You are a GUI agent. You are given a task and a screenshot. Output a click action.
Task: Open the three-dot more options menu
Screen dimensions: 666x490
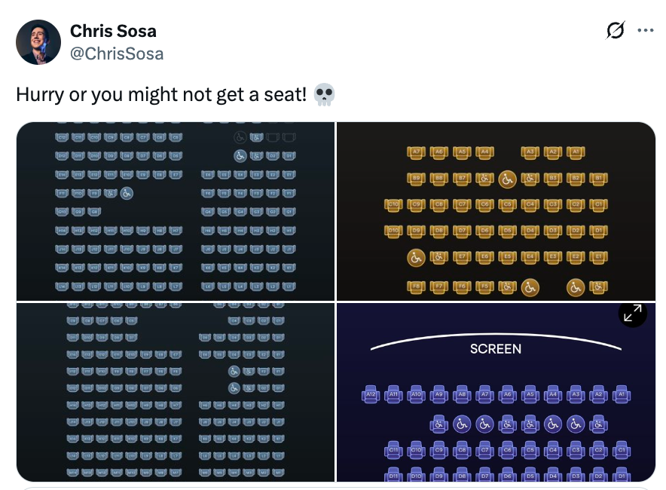click(646, 31)
